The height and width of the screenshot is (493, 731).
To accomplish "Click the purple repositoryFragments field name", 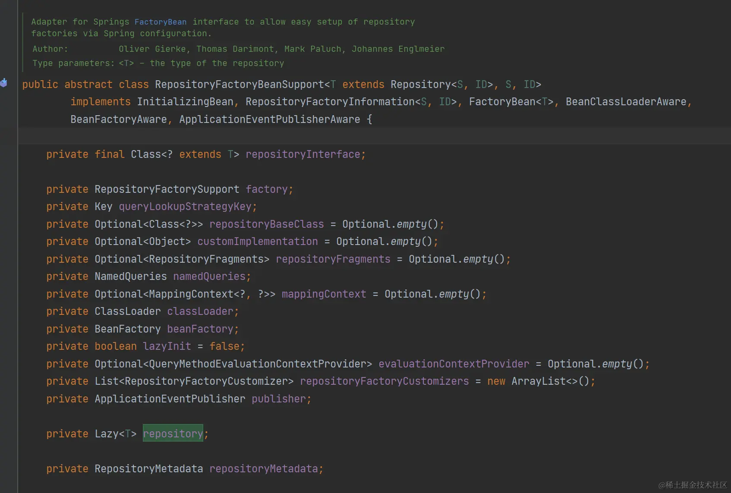I will coord(333,259).
